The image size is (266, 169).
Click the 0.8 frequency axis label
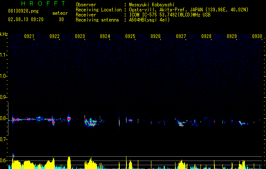pos(3,118)
